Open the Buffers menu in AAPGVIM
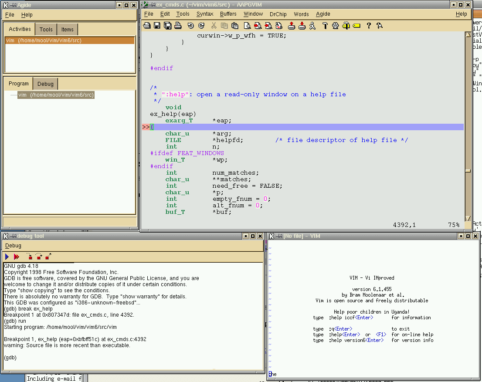 [x=228, y=14]
